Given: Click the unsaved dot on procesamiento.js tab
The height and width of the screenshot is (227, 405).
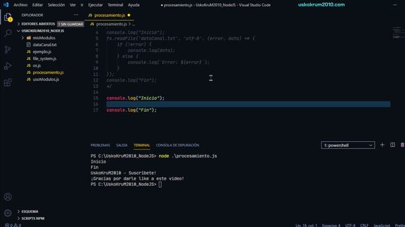Looking at the screenshot, I should pos(129,15).
